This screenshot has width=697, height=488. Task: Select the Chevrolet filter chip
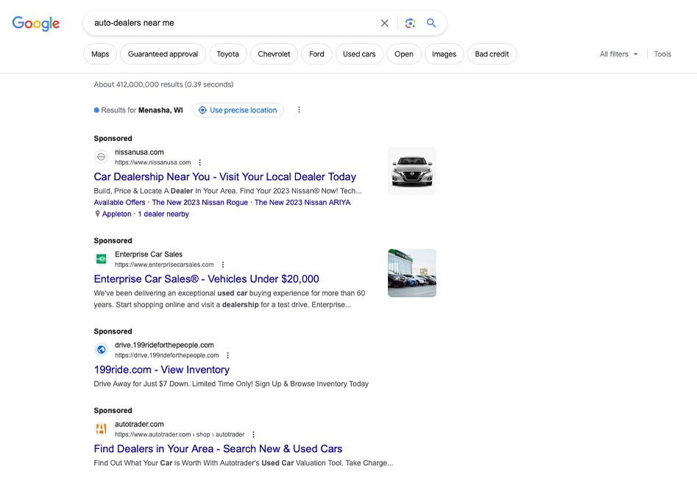[x=274, y=54]
